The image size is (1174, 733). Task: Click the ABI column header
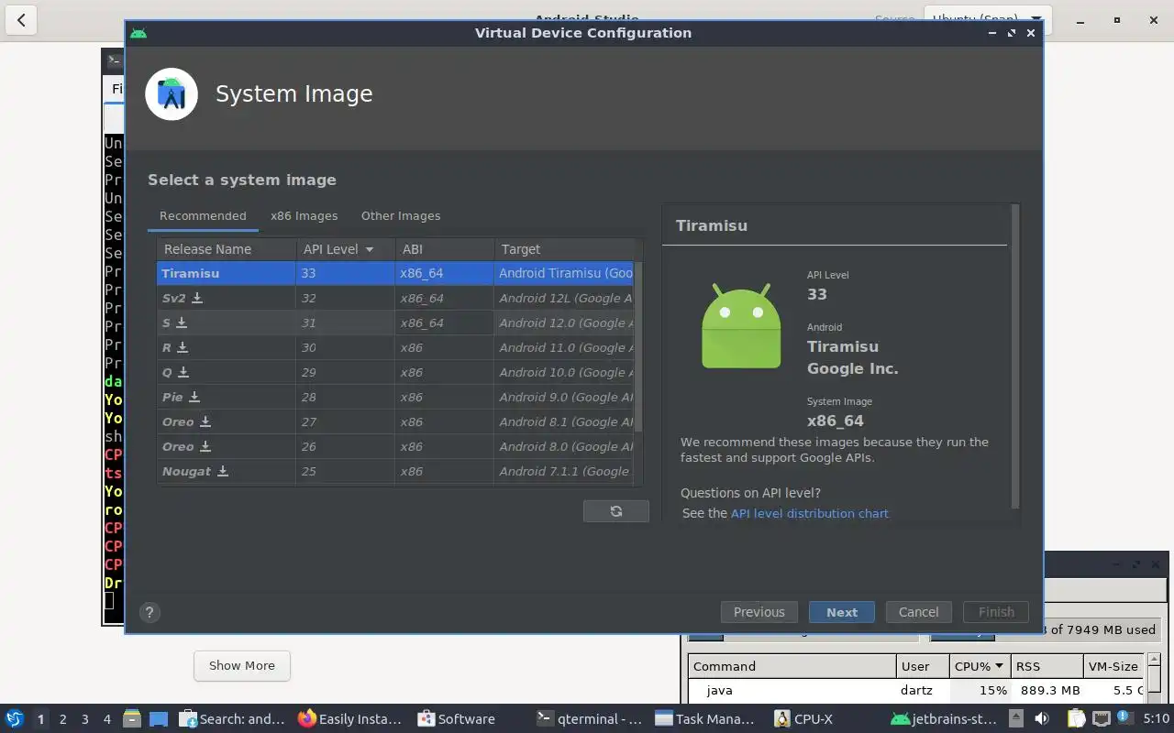pyautogui.click(x=445, y=249)
